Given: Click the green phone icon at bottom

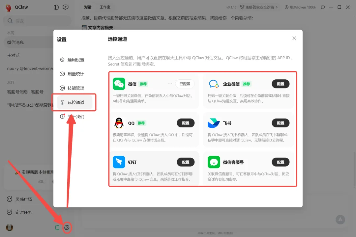Looking at the screenshot, I should pos(57,227).
